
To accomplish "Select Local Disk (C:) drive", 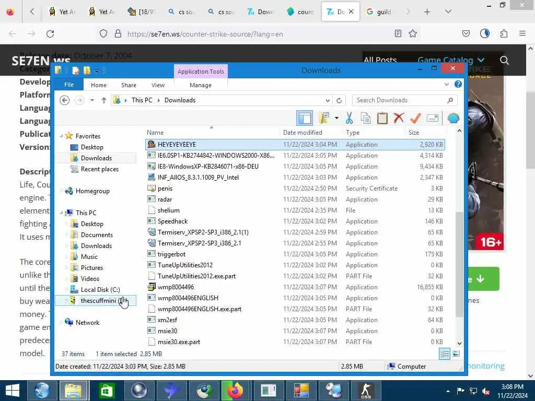I will (x=100, y=289).
